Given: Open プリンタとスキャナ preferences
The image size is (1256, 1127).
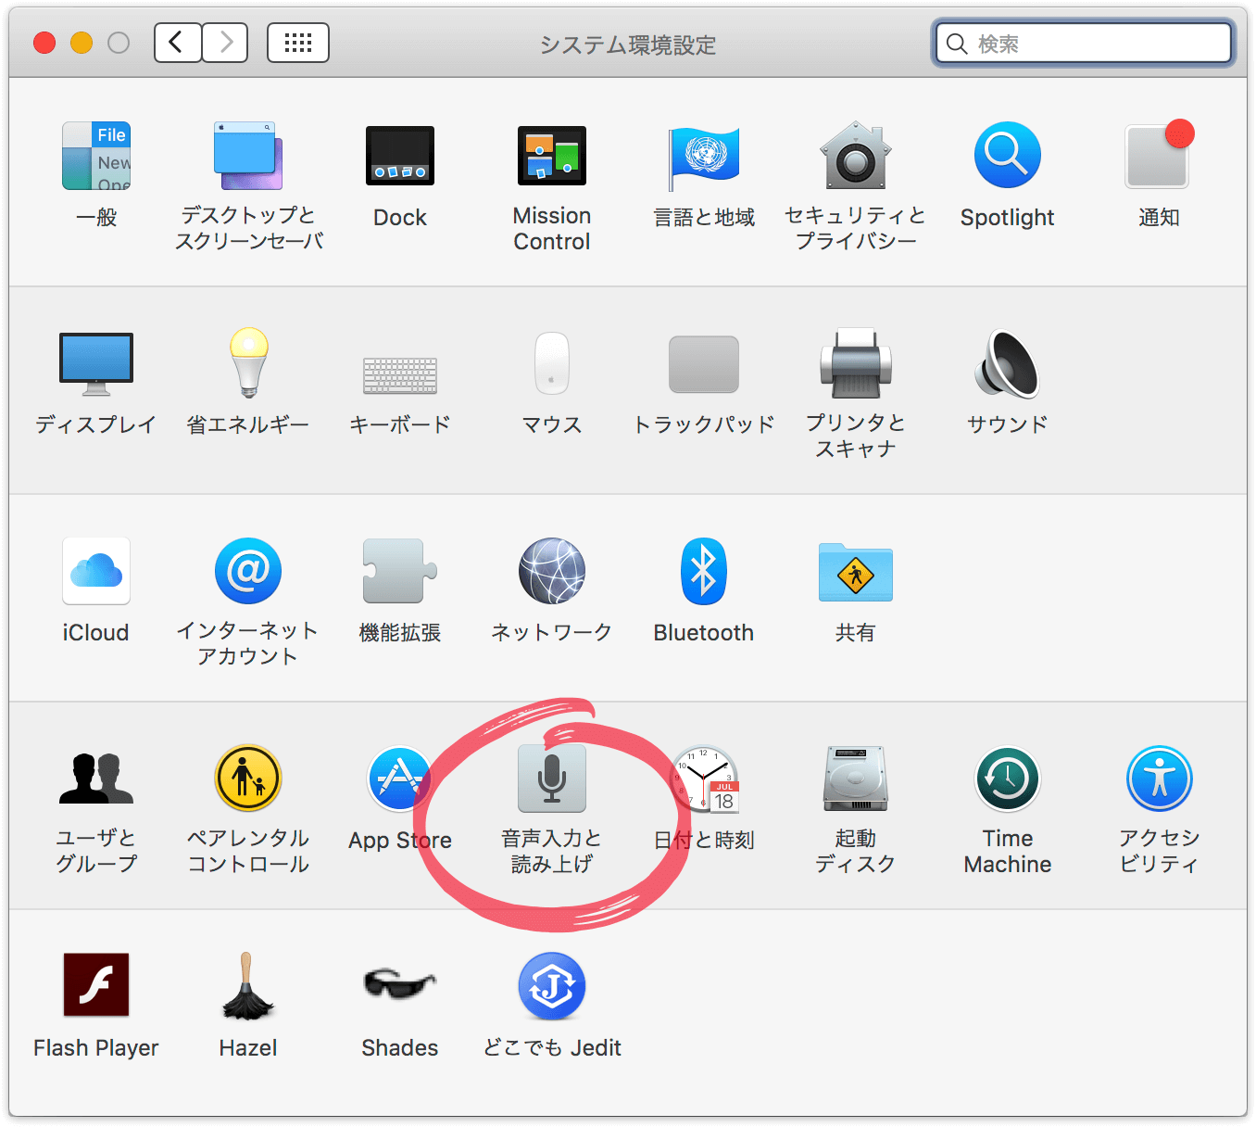Looking at the screenshot, I should 856,363.
